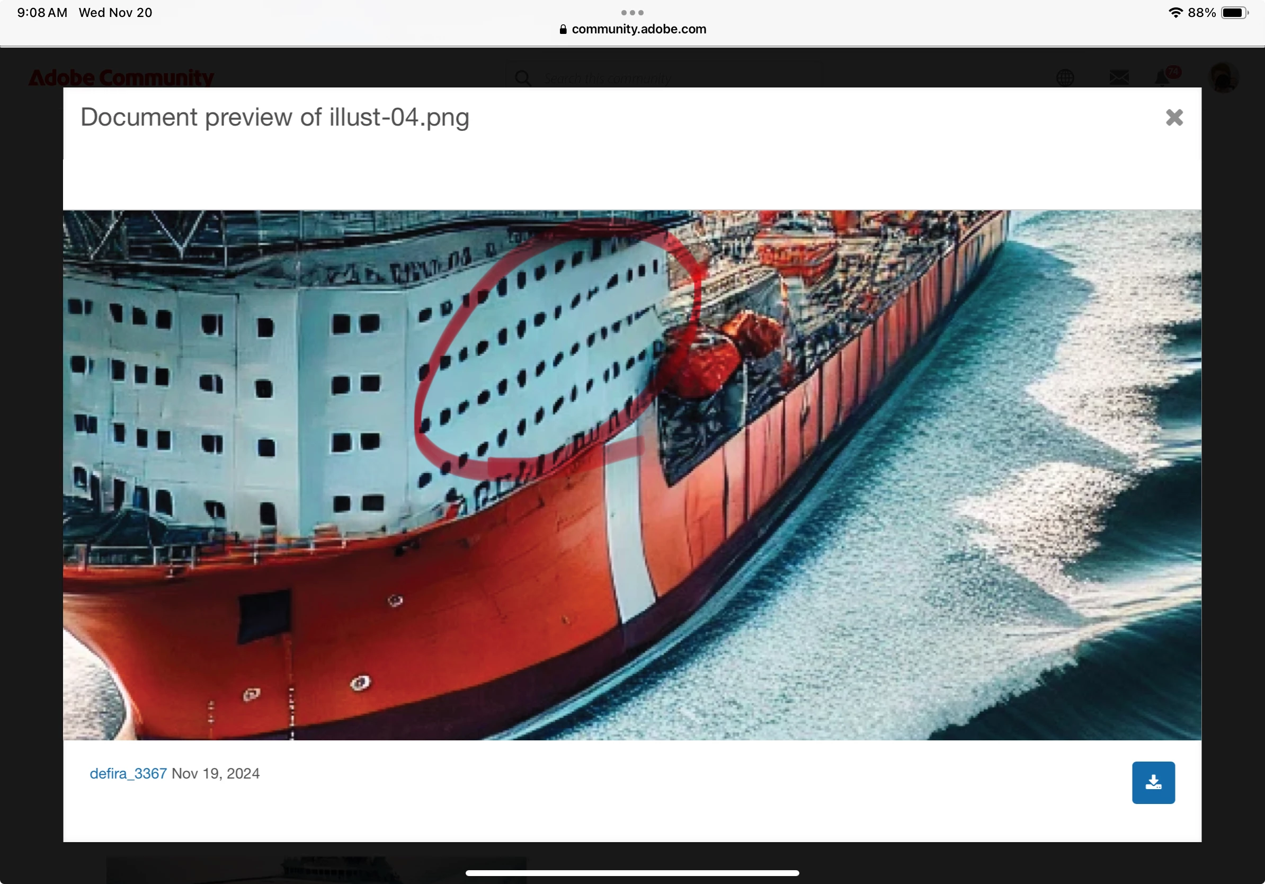Click the Adobe Community logo
Image resolution: width=1265 pixels, height=884 pixels.
(121, 78)
